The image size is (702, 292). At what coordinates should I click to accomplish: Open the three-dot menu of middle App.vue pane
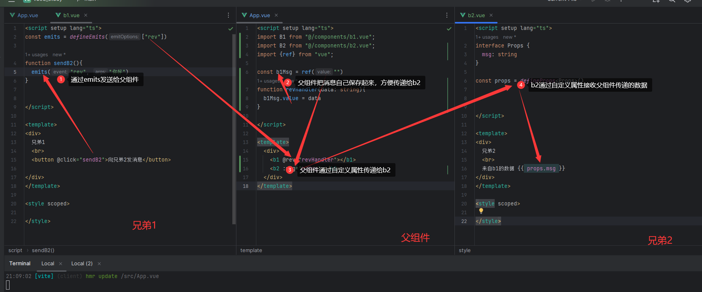[x=447, y=15]
